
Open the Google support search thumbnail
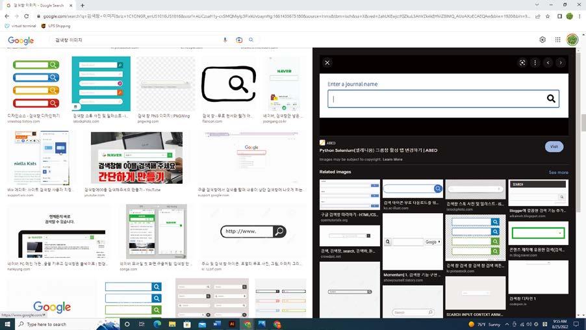[251, 157]
